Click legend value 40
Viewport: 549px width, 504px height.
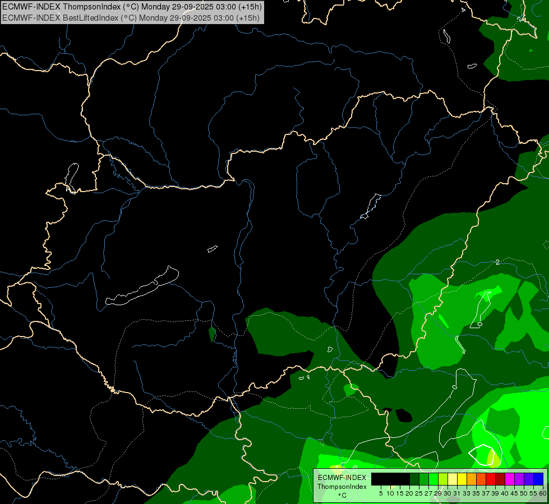click(x=505, y=493)
